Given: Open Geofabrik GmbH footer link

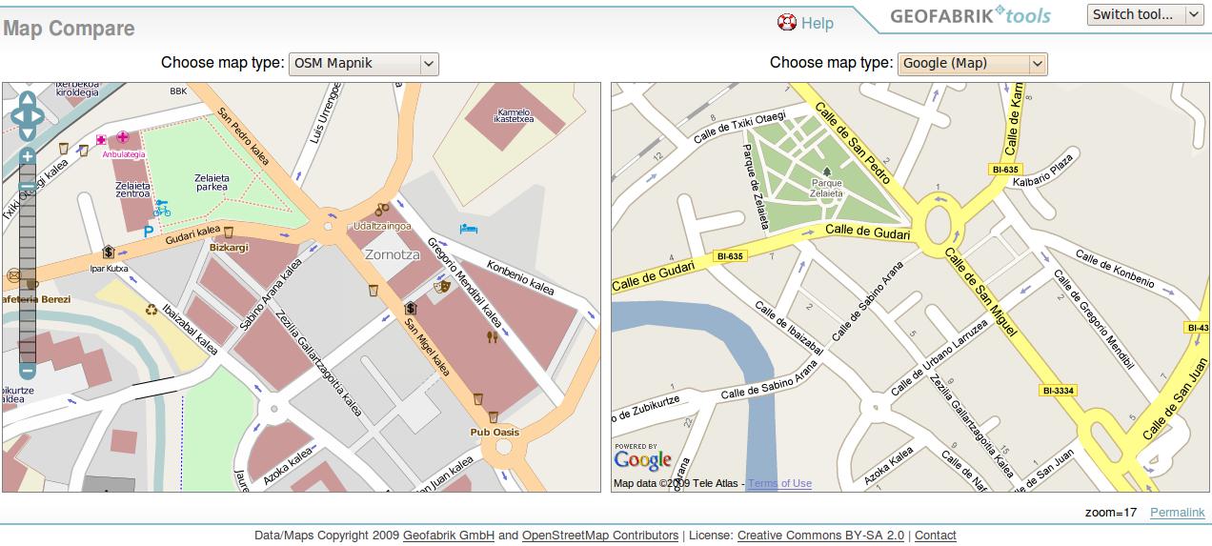Looking at the screenshot, I should point(449,536).
